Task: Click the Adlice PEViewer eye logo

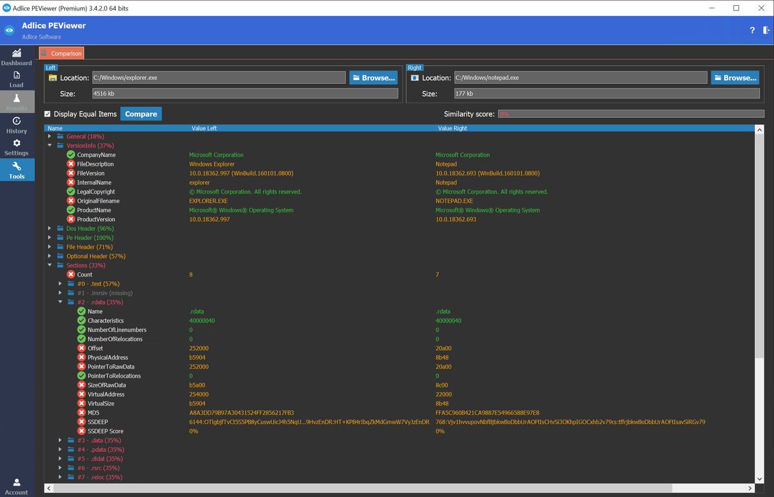Action: click(x=10, y=30)
